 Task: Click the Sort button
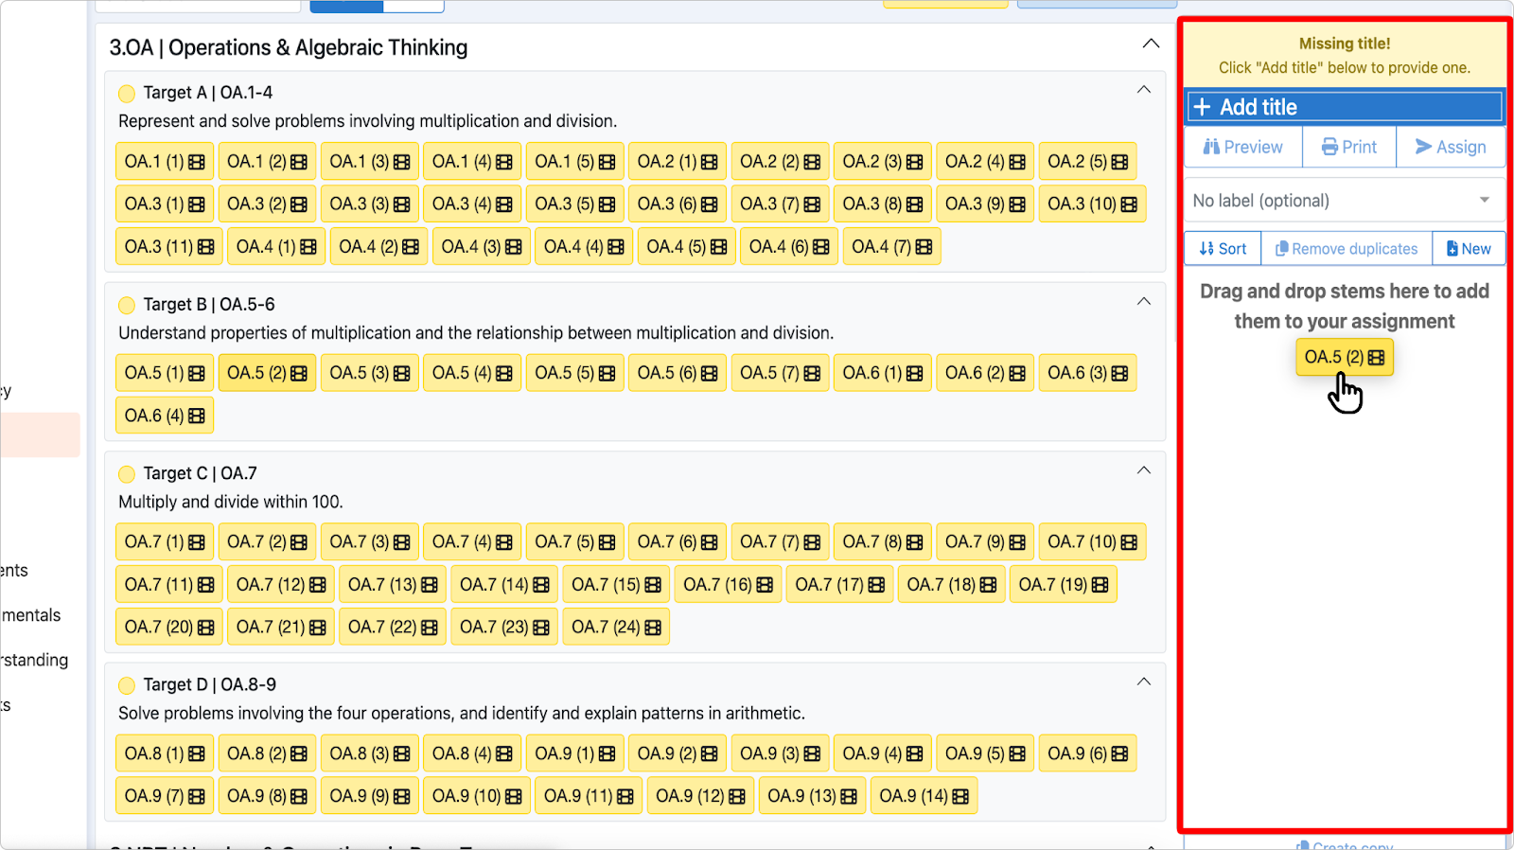pos(1223,249)
